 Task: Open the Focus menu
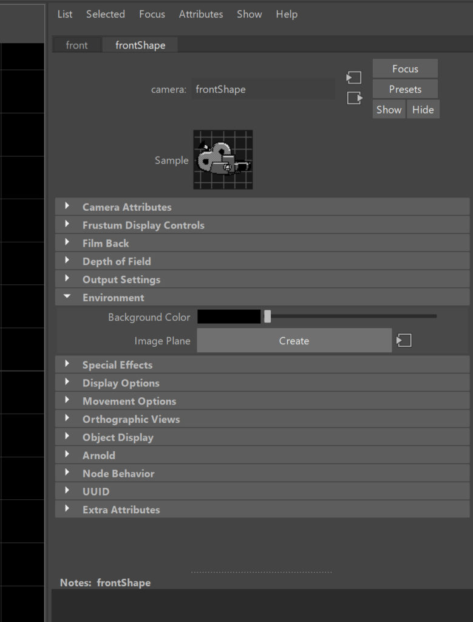pyautogui.click(x=152, y=15)
